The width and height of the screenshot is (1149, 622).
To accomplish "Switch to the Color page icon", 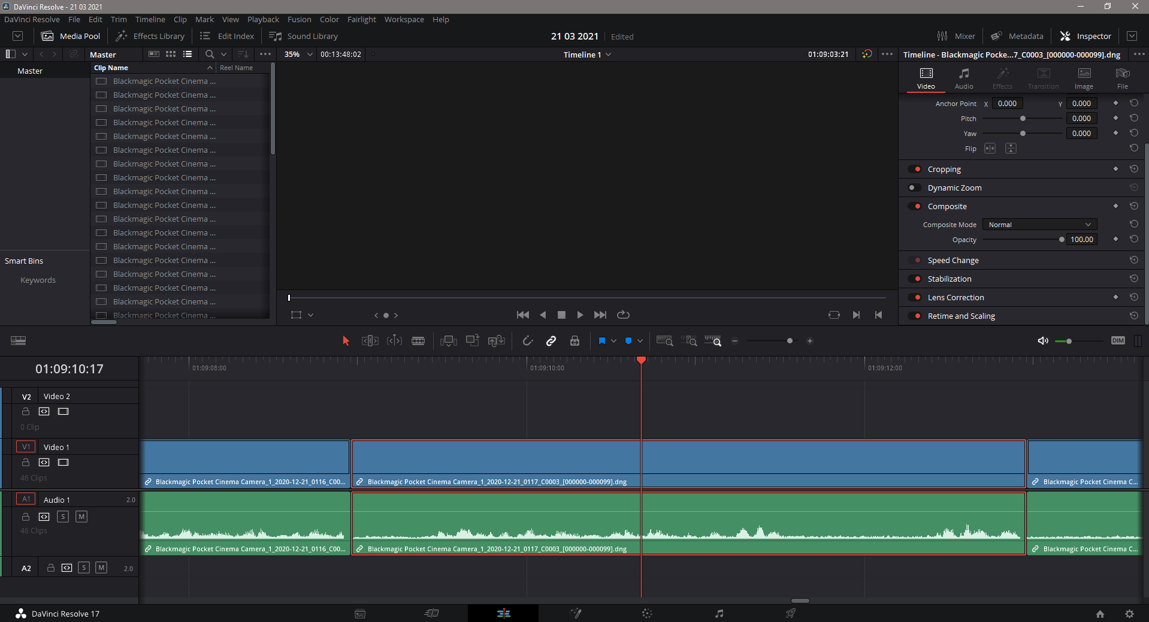I will coord(647,613).
